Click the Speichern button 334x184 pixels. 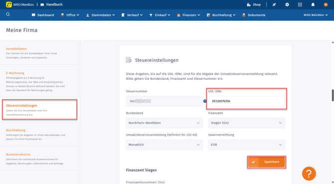(267, 162)
